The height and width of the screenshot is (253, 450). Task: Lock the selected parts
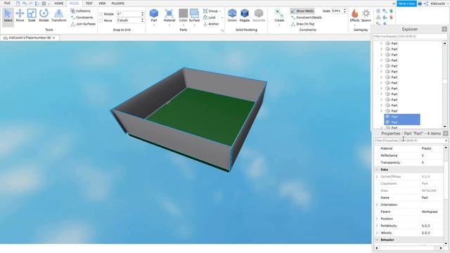click(210, 18)
